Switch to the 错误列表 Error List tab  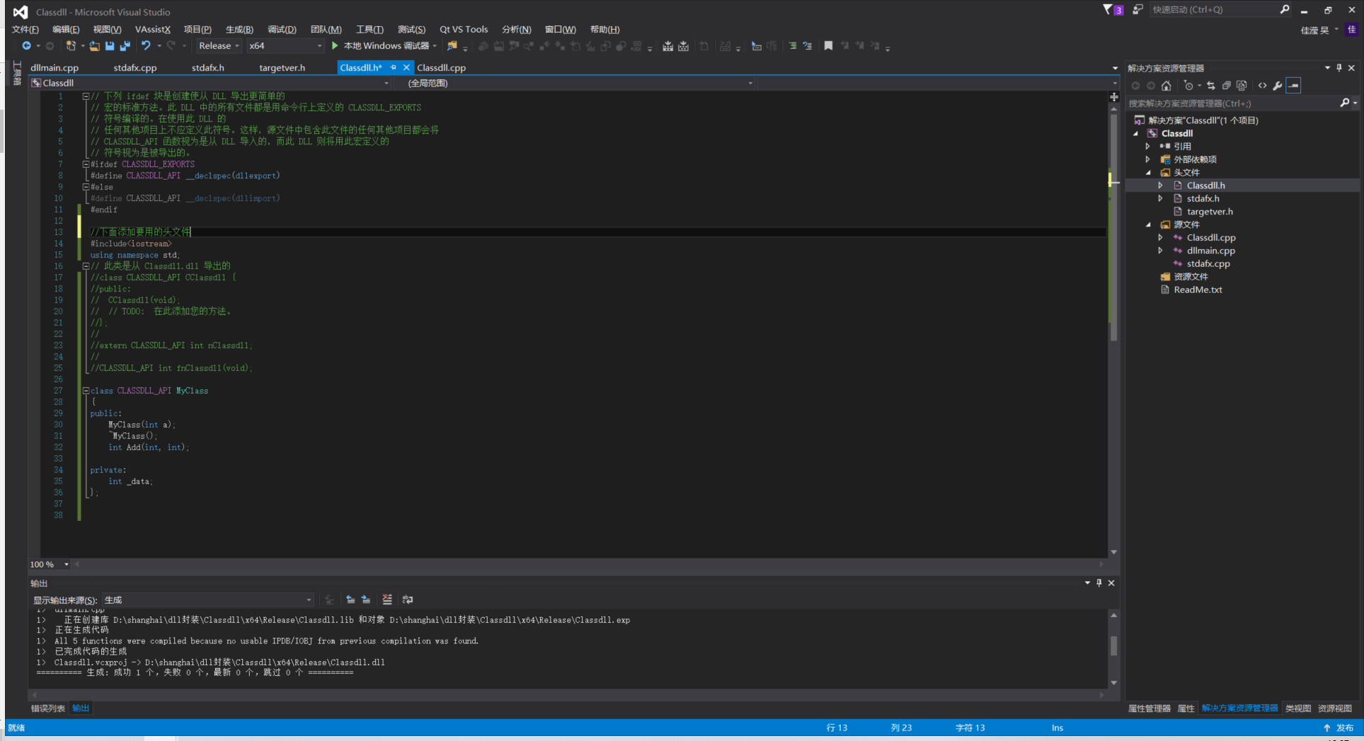coord(48,708)
